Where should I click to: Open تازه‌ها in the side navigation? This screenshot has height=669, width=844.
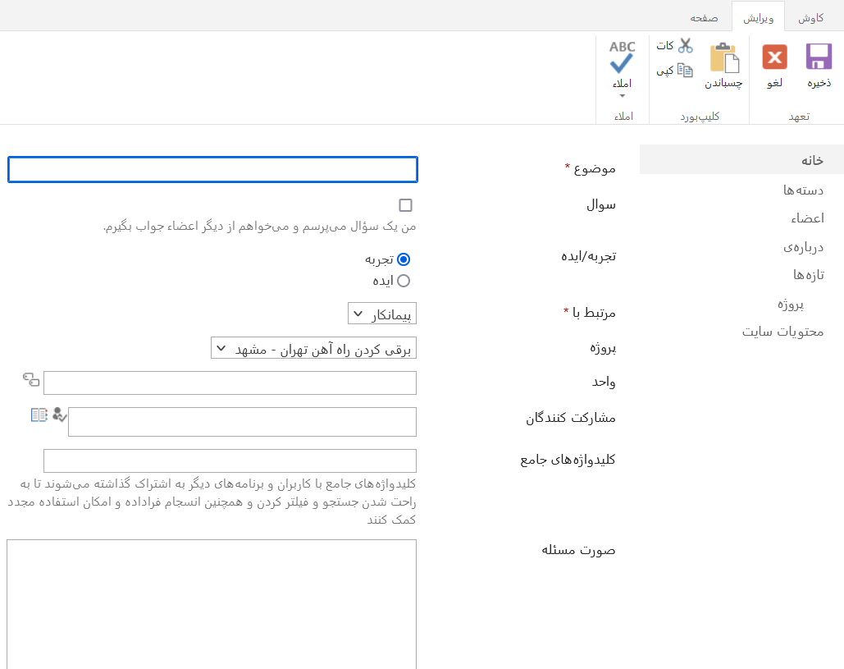tap(809, 275)
